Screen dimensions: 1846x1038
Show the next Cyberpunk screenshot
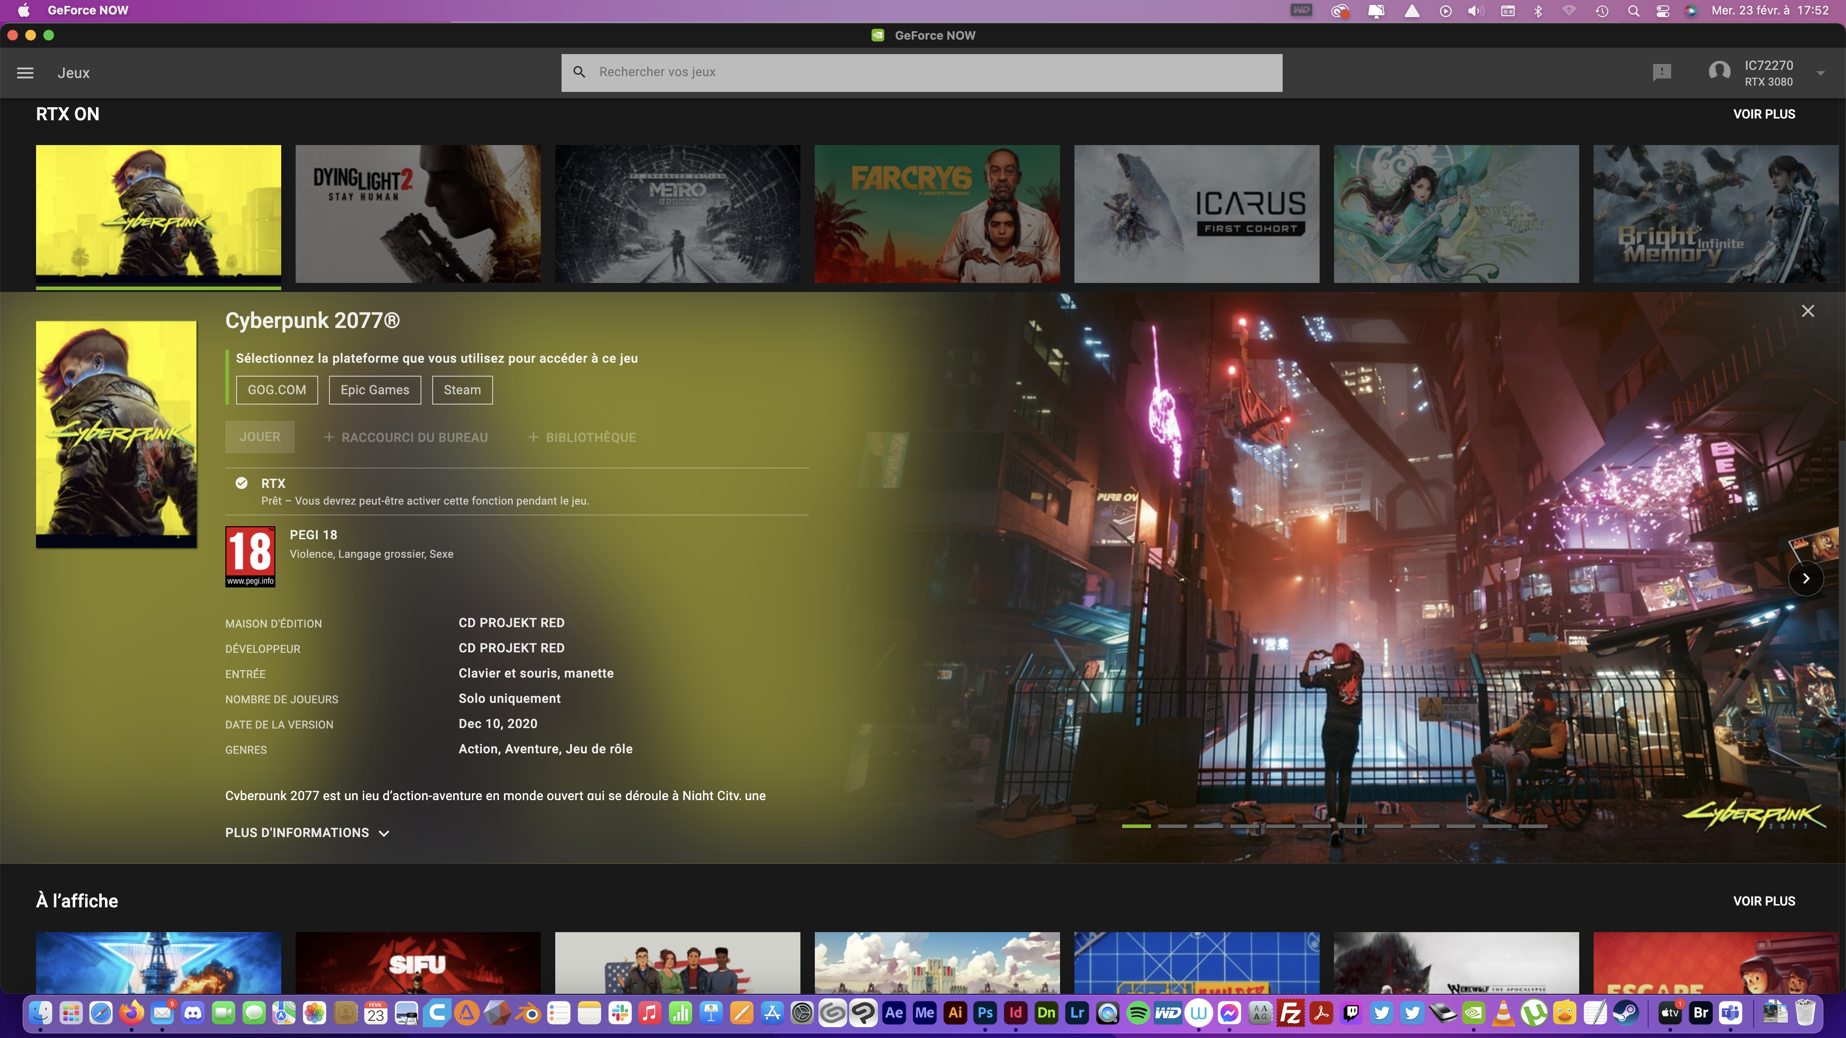coord(1806,578)
